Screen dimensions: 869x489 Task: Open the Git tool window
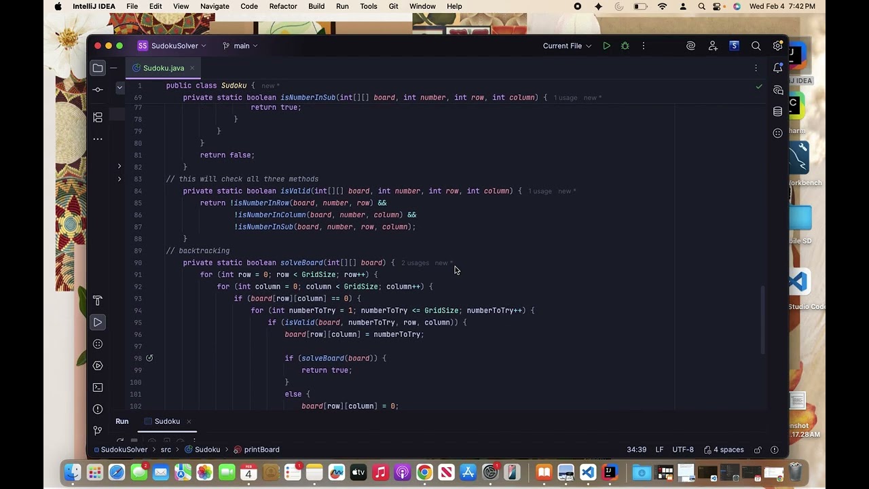coord(98,431)
